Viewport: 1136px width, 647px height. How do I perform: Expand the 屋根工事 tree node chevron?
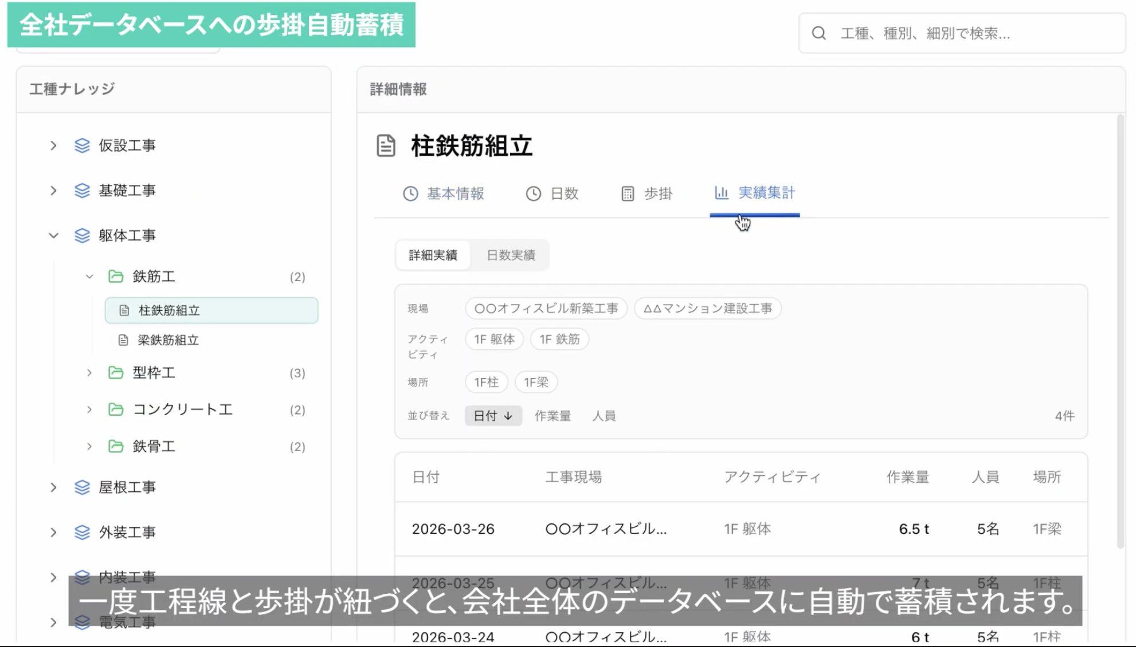click(x=53, y=487)
